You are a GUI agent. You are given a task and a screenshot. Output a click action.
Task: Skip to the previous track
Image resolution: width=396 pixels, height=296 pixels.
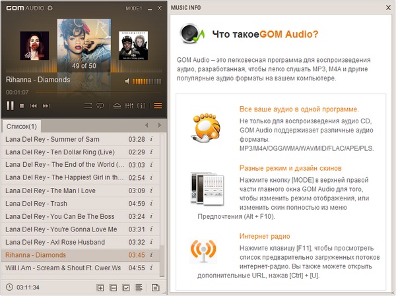[34, 106]
